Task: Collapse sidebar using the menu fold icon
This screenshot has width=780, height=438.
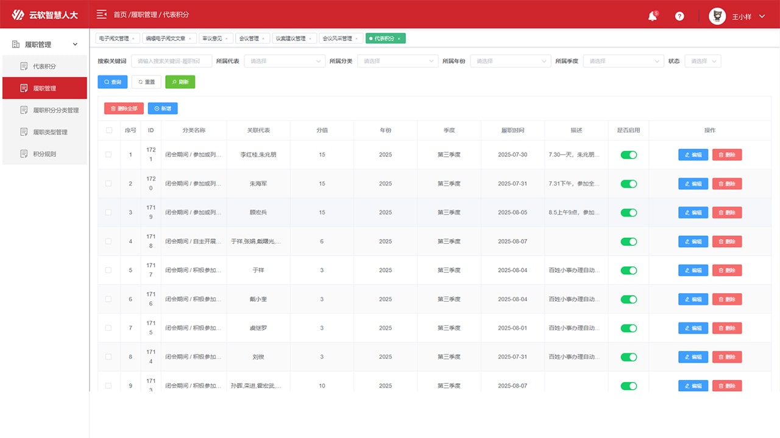Action: click(101, 14)
